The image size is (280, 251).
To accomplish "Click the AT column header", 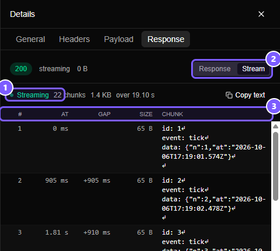I will point(65,114).
